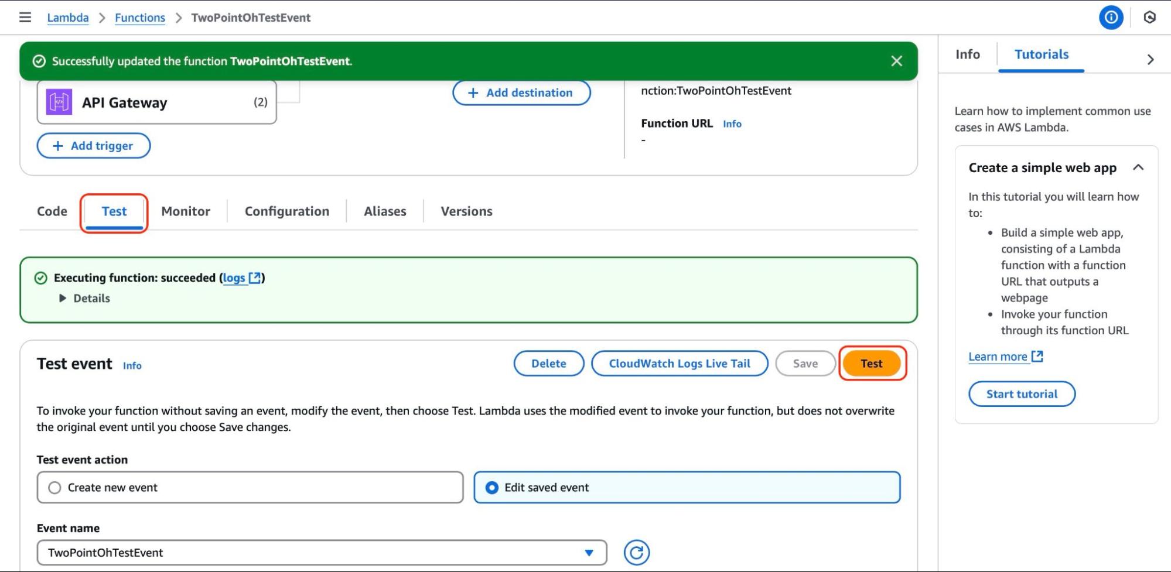Click the Executing function succeeded checkmark icon

(x=40, y=278)
